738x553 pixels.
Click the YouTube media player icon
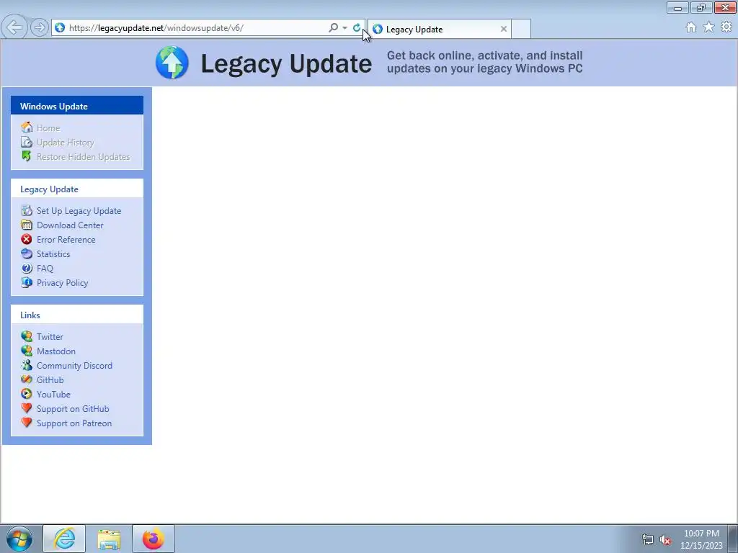point(27,394)
